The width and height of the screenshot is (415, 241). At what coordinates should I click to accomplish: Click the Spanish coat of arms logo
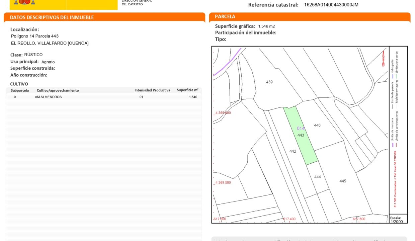tap(24, 2)
